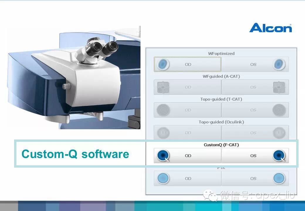The image size is (305, 211).
Task: Select the PTK OD button
Action: click(x=187, y=178)
